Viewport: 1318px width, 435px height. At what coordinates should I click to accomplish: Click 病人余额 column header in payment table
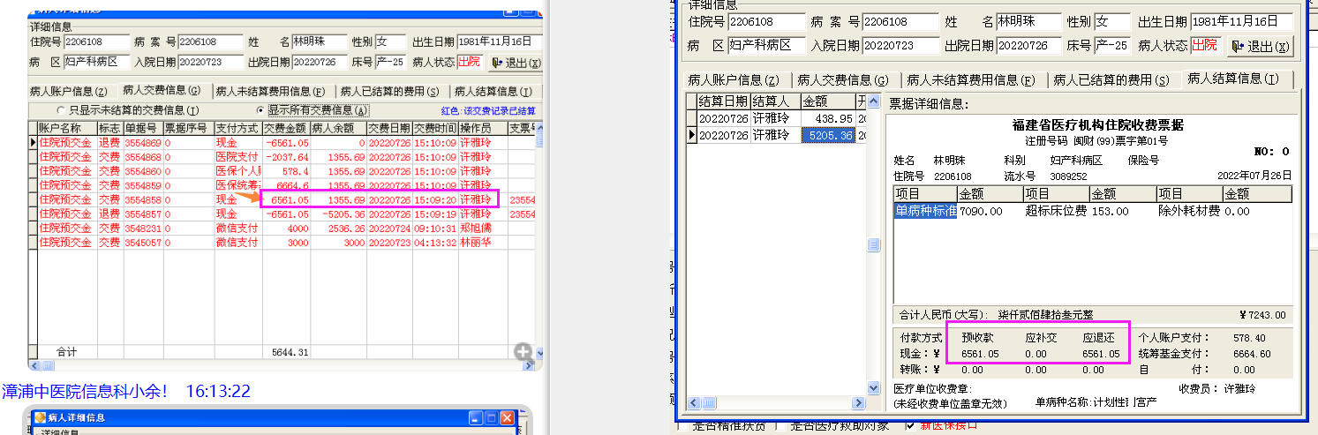338,128
